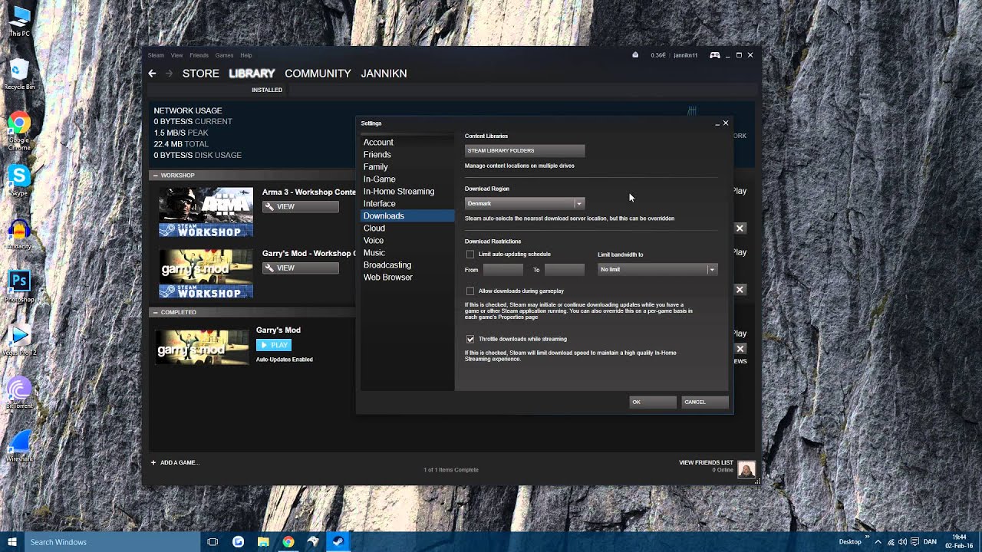Click the blue PLAY button for Garry's Mod
This screenshot has height=552, width=982.
click(x=274, y=345)
